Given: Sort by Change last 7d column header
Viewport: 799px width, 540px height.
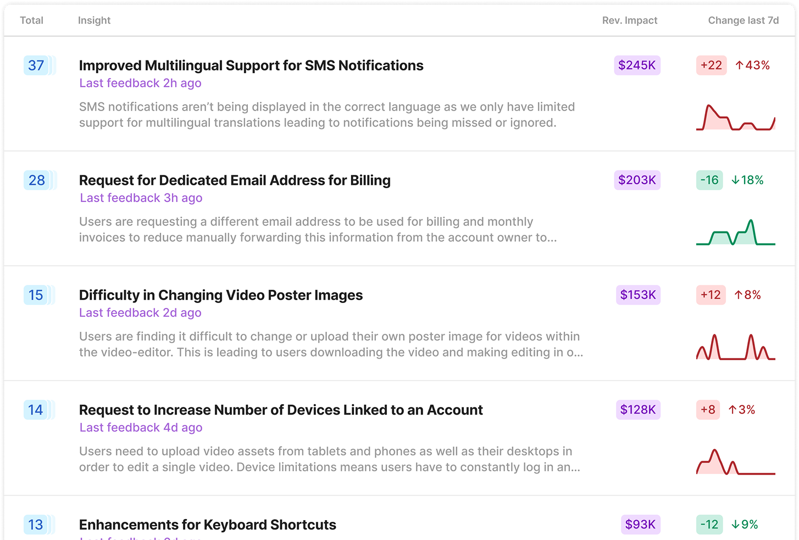Looking at the screenshot, I should [743, 20].
